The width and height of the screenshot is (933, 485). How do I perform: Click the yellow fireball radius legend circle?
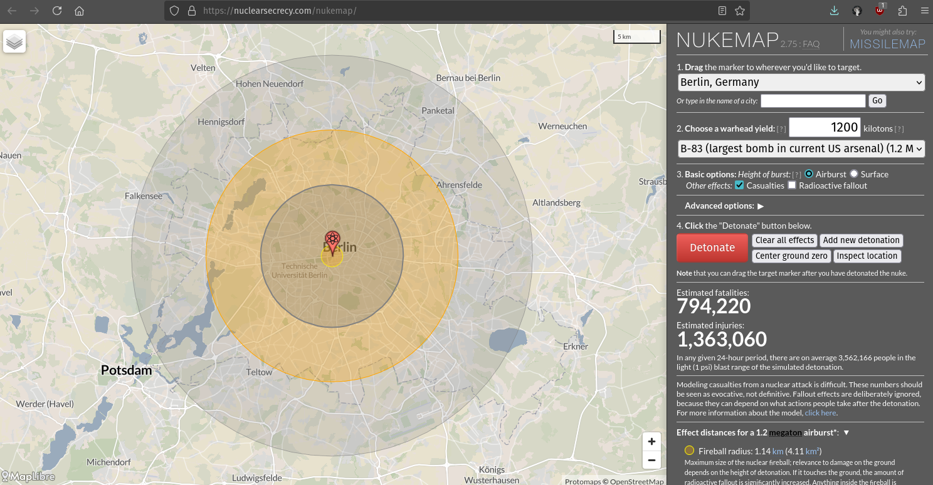coord(689,451)
